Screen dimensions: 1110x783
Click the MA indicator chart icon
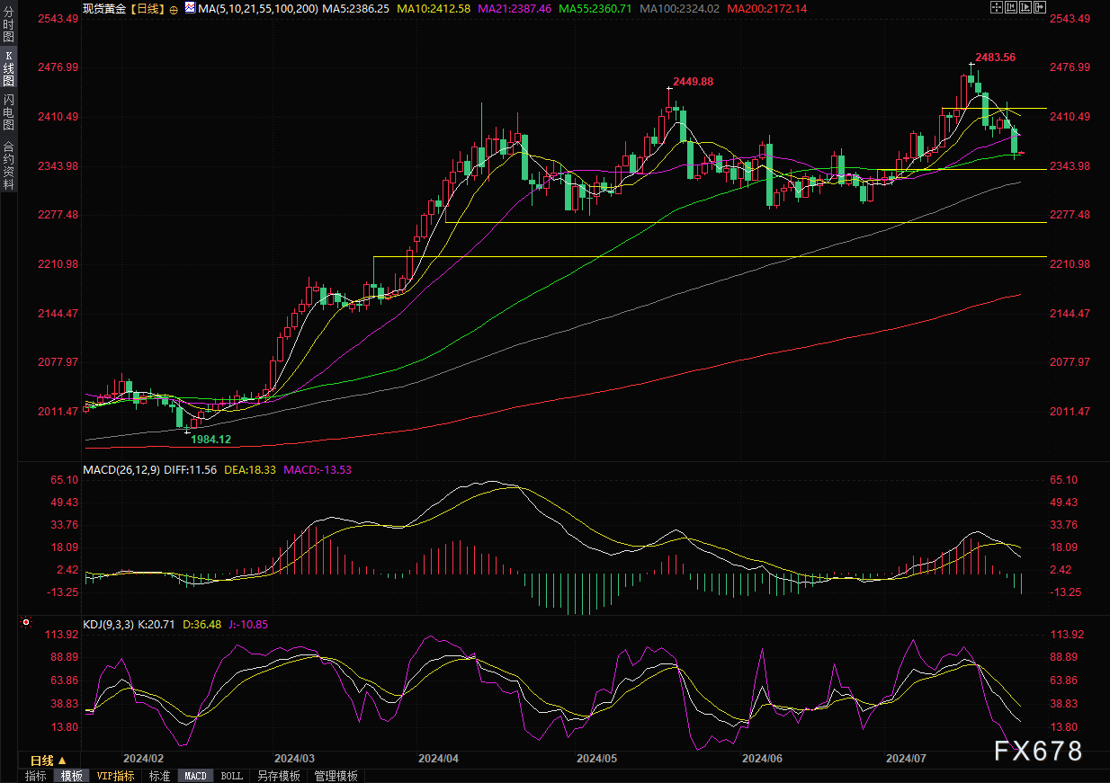(189, 7)
